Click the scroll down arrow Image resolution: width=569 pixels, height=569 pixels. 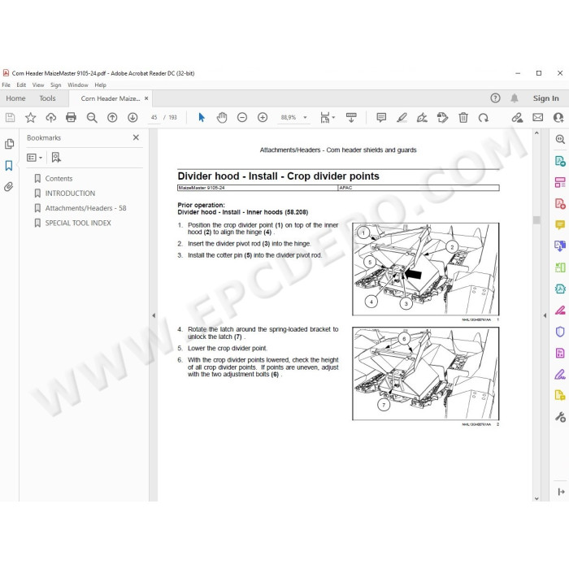coord(536,498)
